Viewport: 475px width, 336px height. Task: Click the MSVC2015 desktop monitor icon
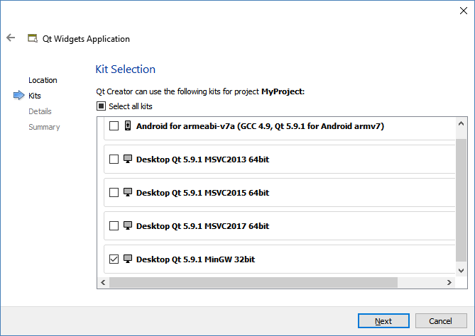click(x=128, y=193)
